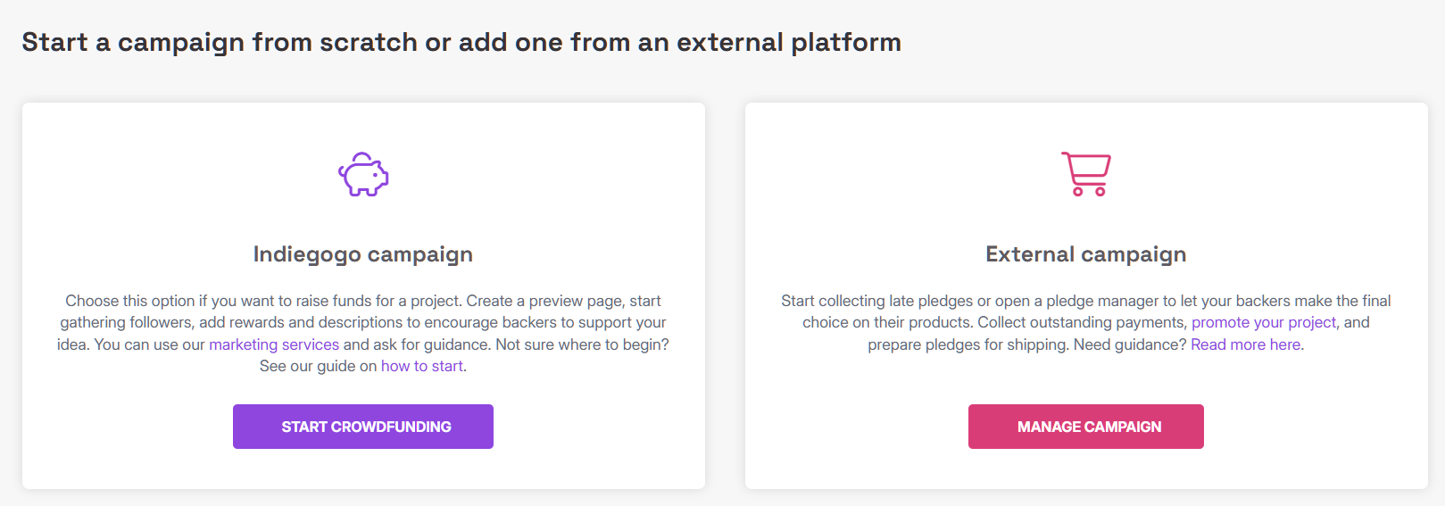Open the marketing services link
The image size is (1445, 506).
(274, 344)
